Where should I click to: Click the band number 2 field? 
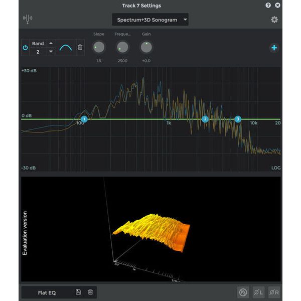coord(38,52)
